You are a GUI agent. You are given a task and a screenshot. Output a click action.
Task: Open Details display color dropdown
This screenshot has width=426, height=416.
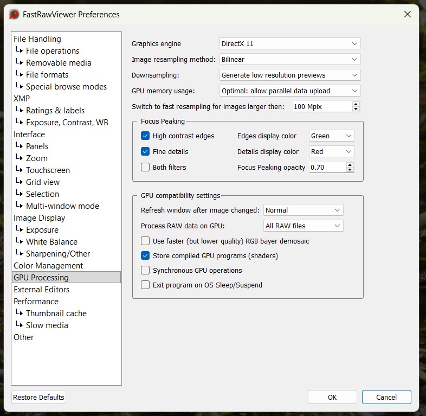coord(331,152)
